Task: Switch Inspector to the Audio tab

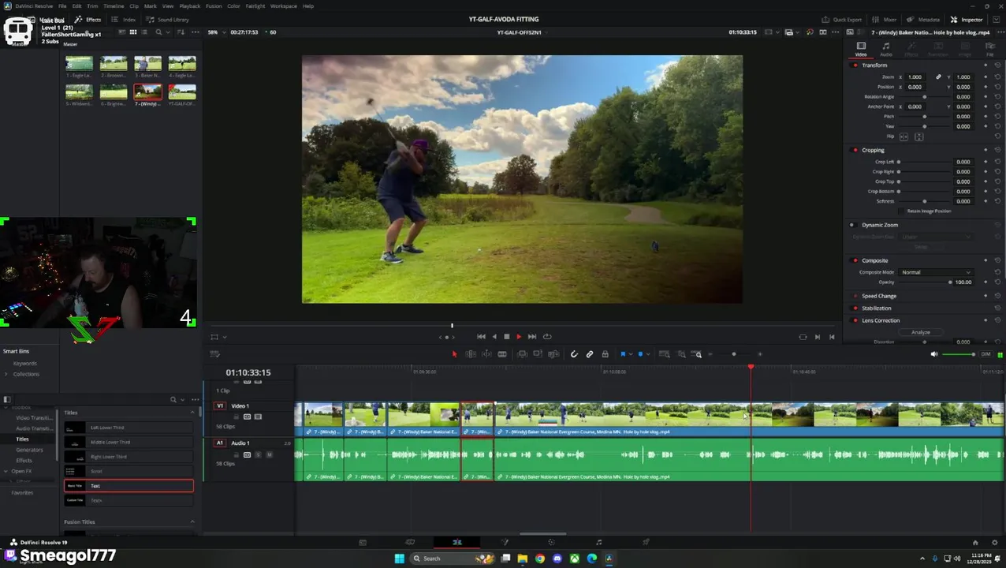Action: [886, 50]
